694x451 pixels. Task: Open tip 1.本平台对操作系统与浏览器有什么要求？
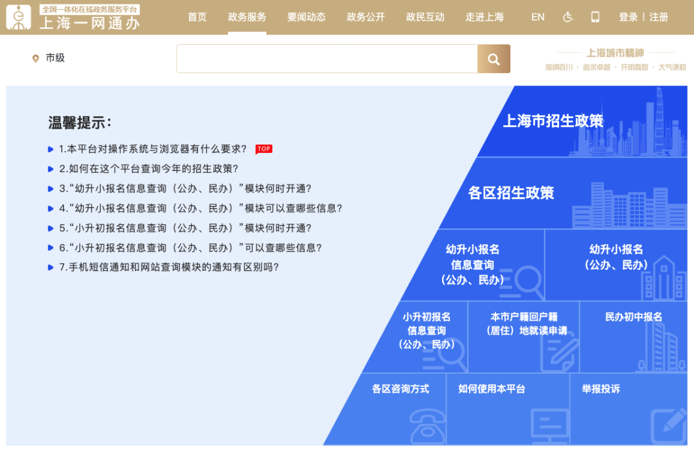point(153,149)
